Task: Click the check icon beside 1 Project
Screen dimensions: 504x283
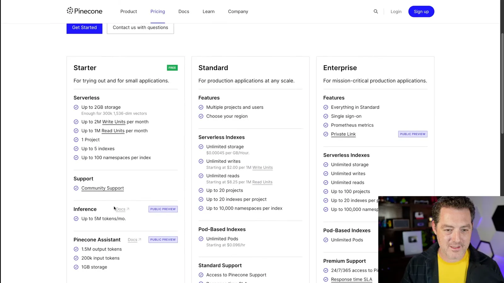Action: (76, 140)
